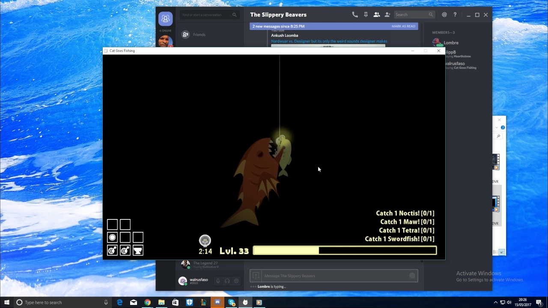Click walrusfaso avatar in user panel

point(183,281)
